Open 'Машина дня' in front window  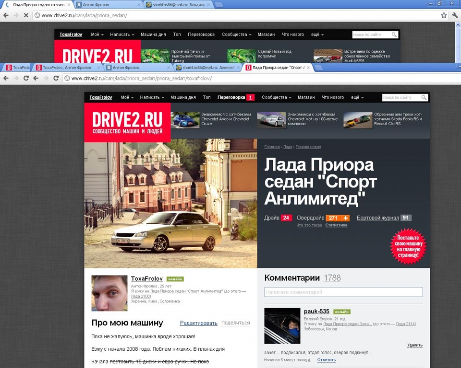click(183, 97)
